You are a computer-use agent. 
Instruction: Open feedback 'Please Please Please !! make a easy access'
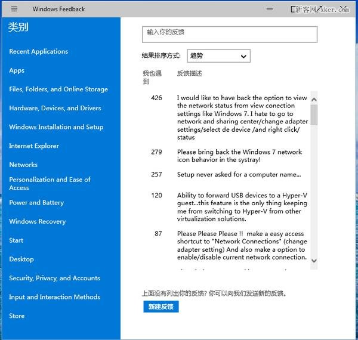(x=242, y=245)
